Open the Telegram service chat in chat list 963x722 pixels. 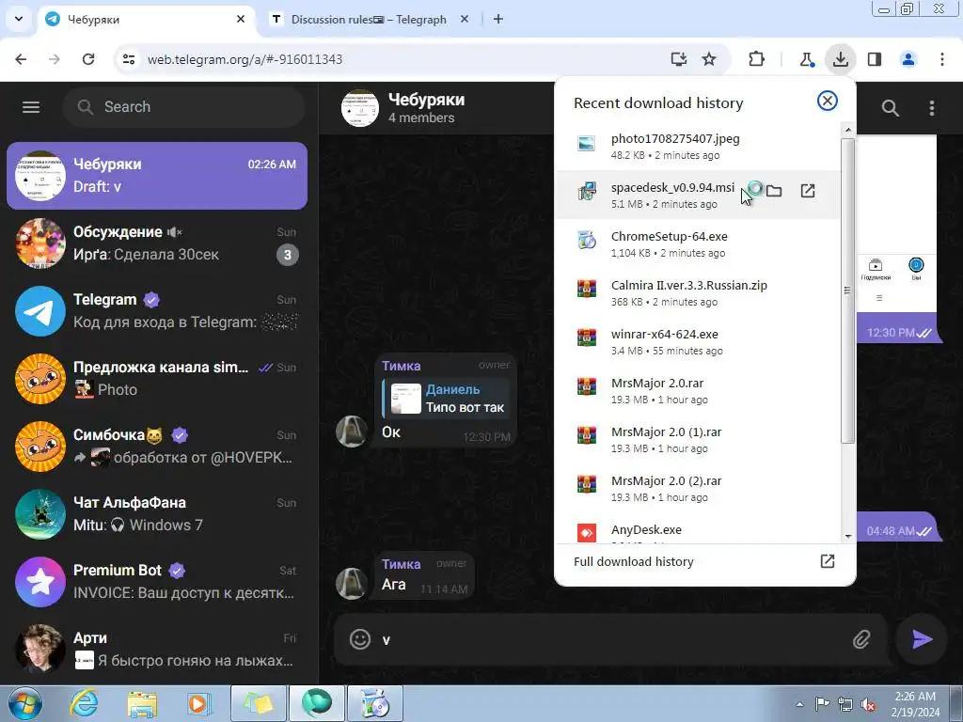click(157, 310)
